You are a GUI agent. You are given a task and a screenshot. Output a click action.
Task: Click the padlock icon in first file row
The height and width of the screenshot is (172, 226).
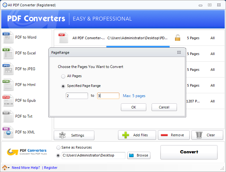tap(178, 38)
